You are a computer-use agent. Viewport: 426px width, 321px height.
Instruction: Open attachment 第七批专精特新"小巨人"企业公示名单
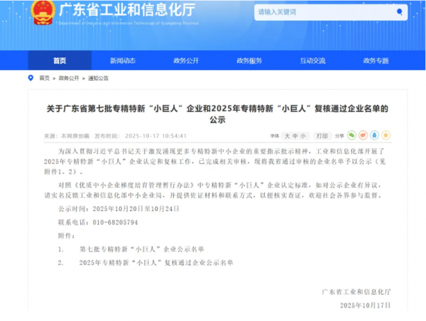coord(141,249)
